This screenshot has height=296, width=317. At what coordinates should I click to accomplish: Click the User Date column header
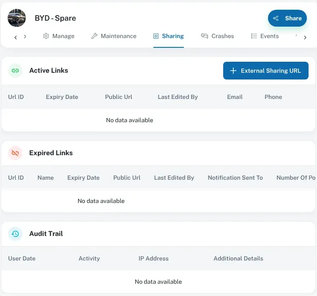(22, 258)
